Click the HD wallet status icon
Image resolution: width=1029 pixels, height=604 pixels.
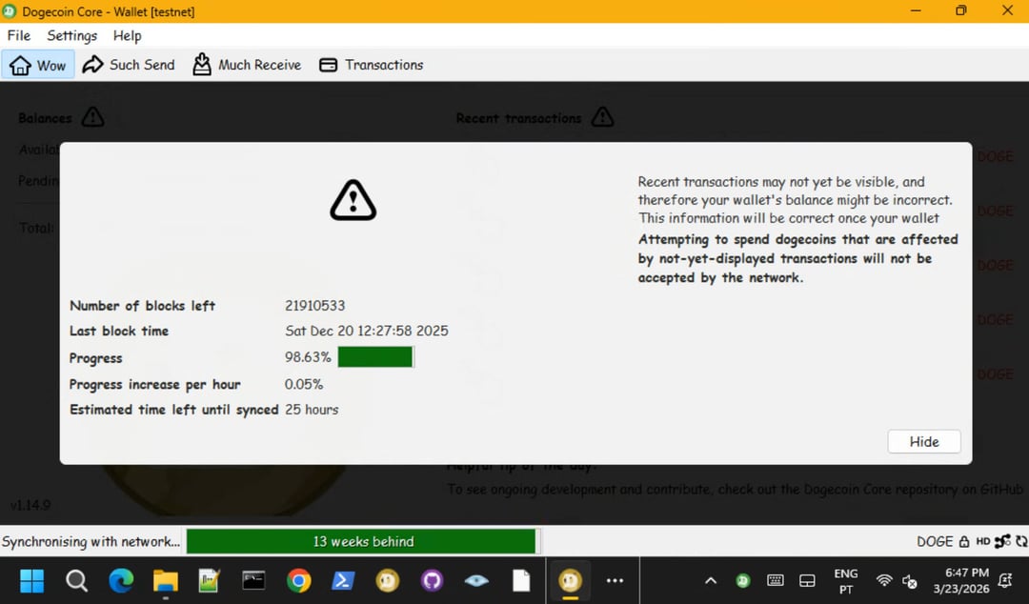coord(983,541)
